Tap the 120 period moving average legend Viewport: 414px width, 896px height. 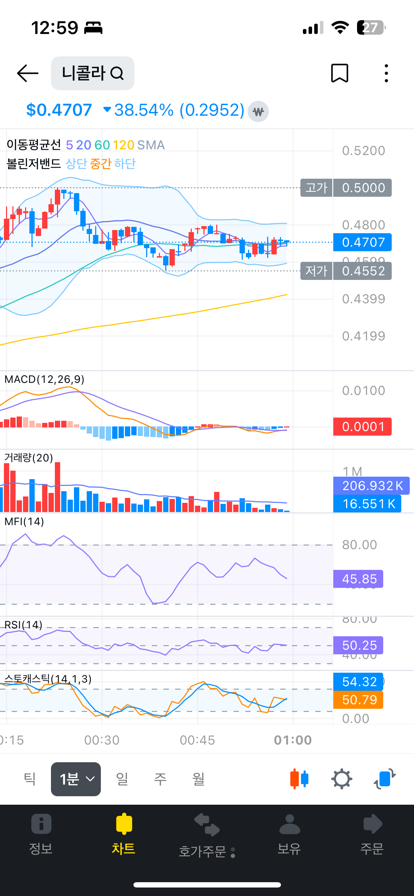click(123, 145)
